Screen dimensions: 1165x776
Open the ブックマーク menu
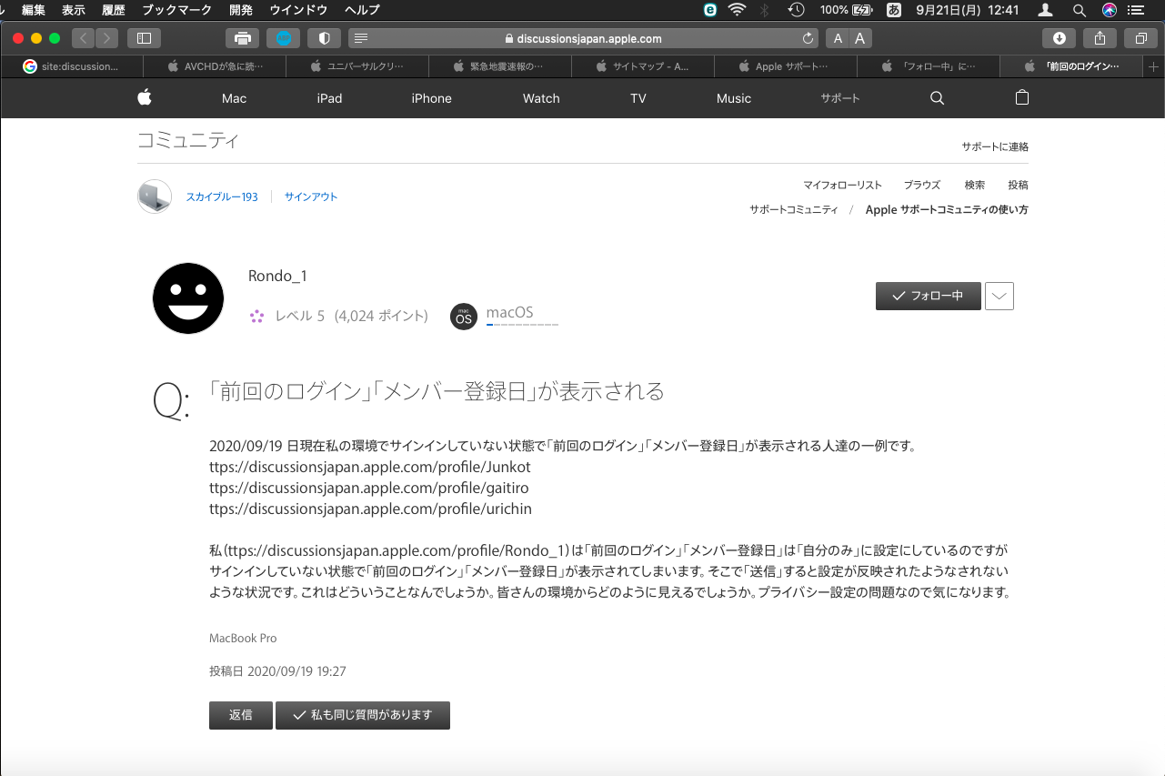pyautogui.click(x=176, y=10)
